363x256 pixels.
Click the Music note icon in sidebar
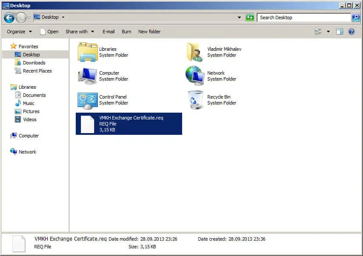coord(18,103)
